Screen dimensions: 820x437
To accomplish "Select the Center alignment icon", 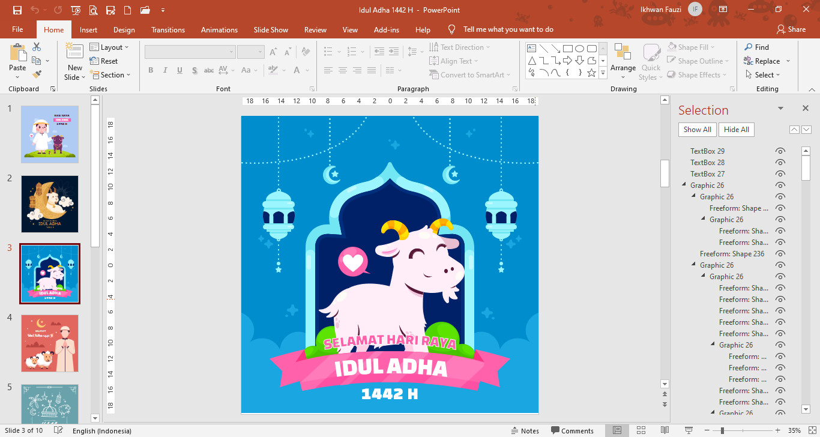I will [x=342, y=70].
